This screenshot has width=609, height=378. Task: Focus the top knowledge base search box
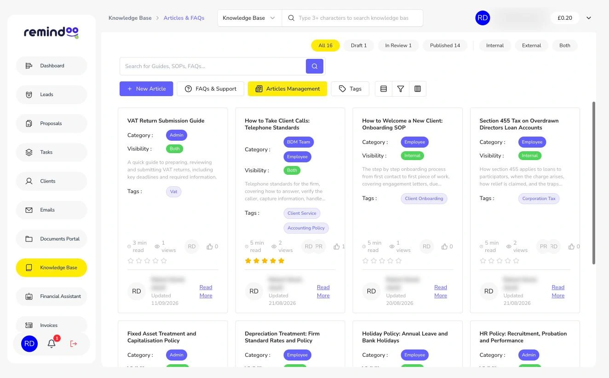pyautogui.click(x=353, y=18)
